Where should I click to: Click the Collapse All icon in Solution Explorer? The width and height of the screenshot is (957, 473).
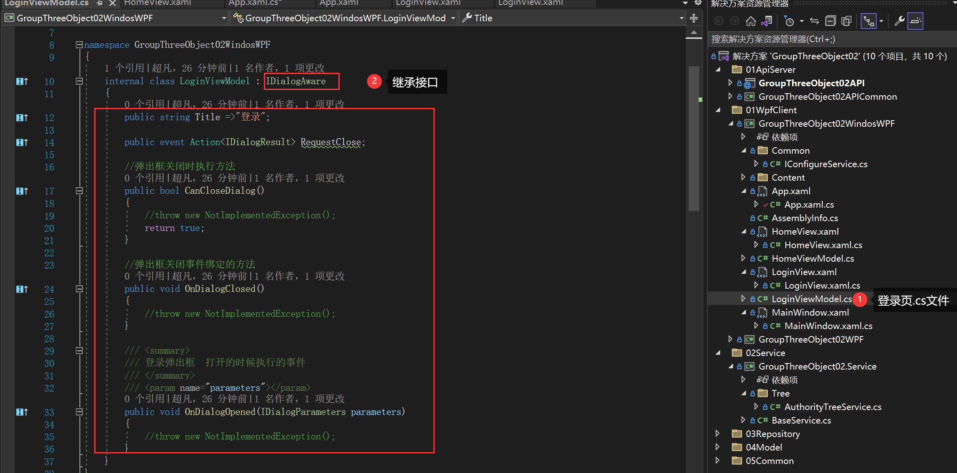click(830, 21)
